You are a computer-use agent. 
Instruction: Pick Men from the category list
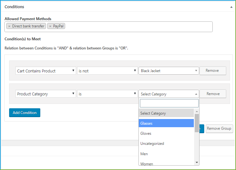coord(166,154)
